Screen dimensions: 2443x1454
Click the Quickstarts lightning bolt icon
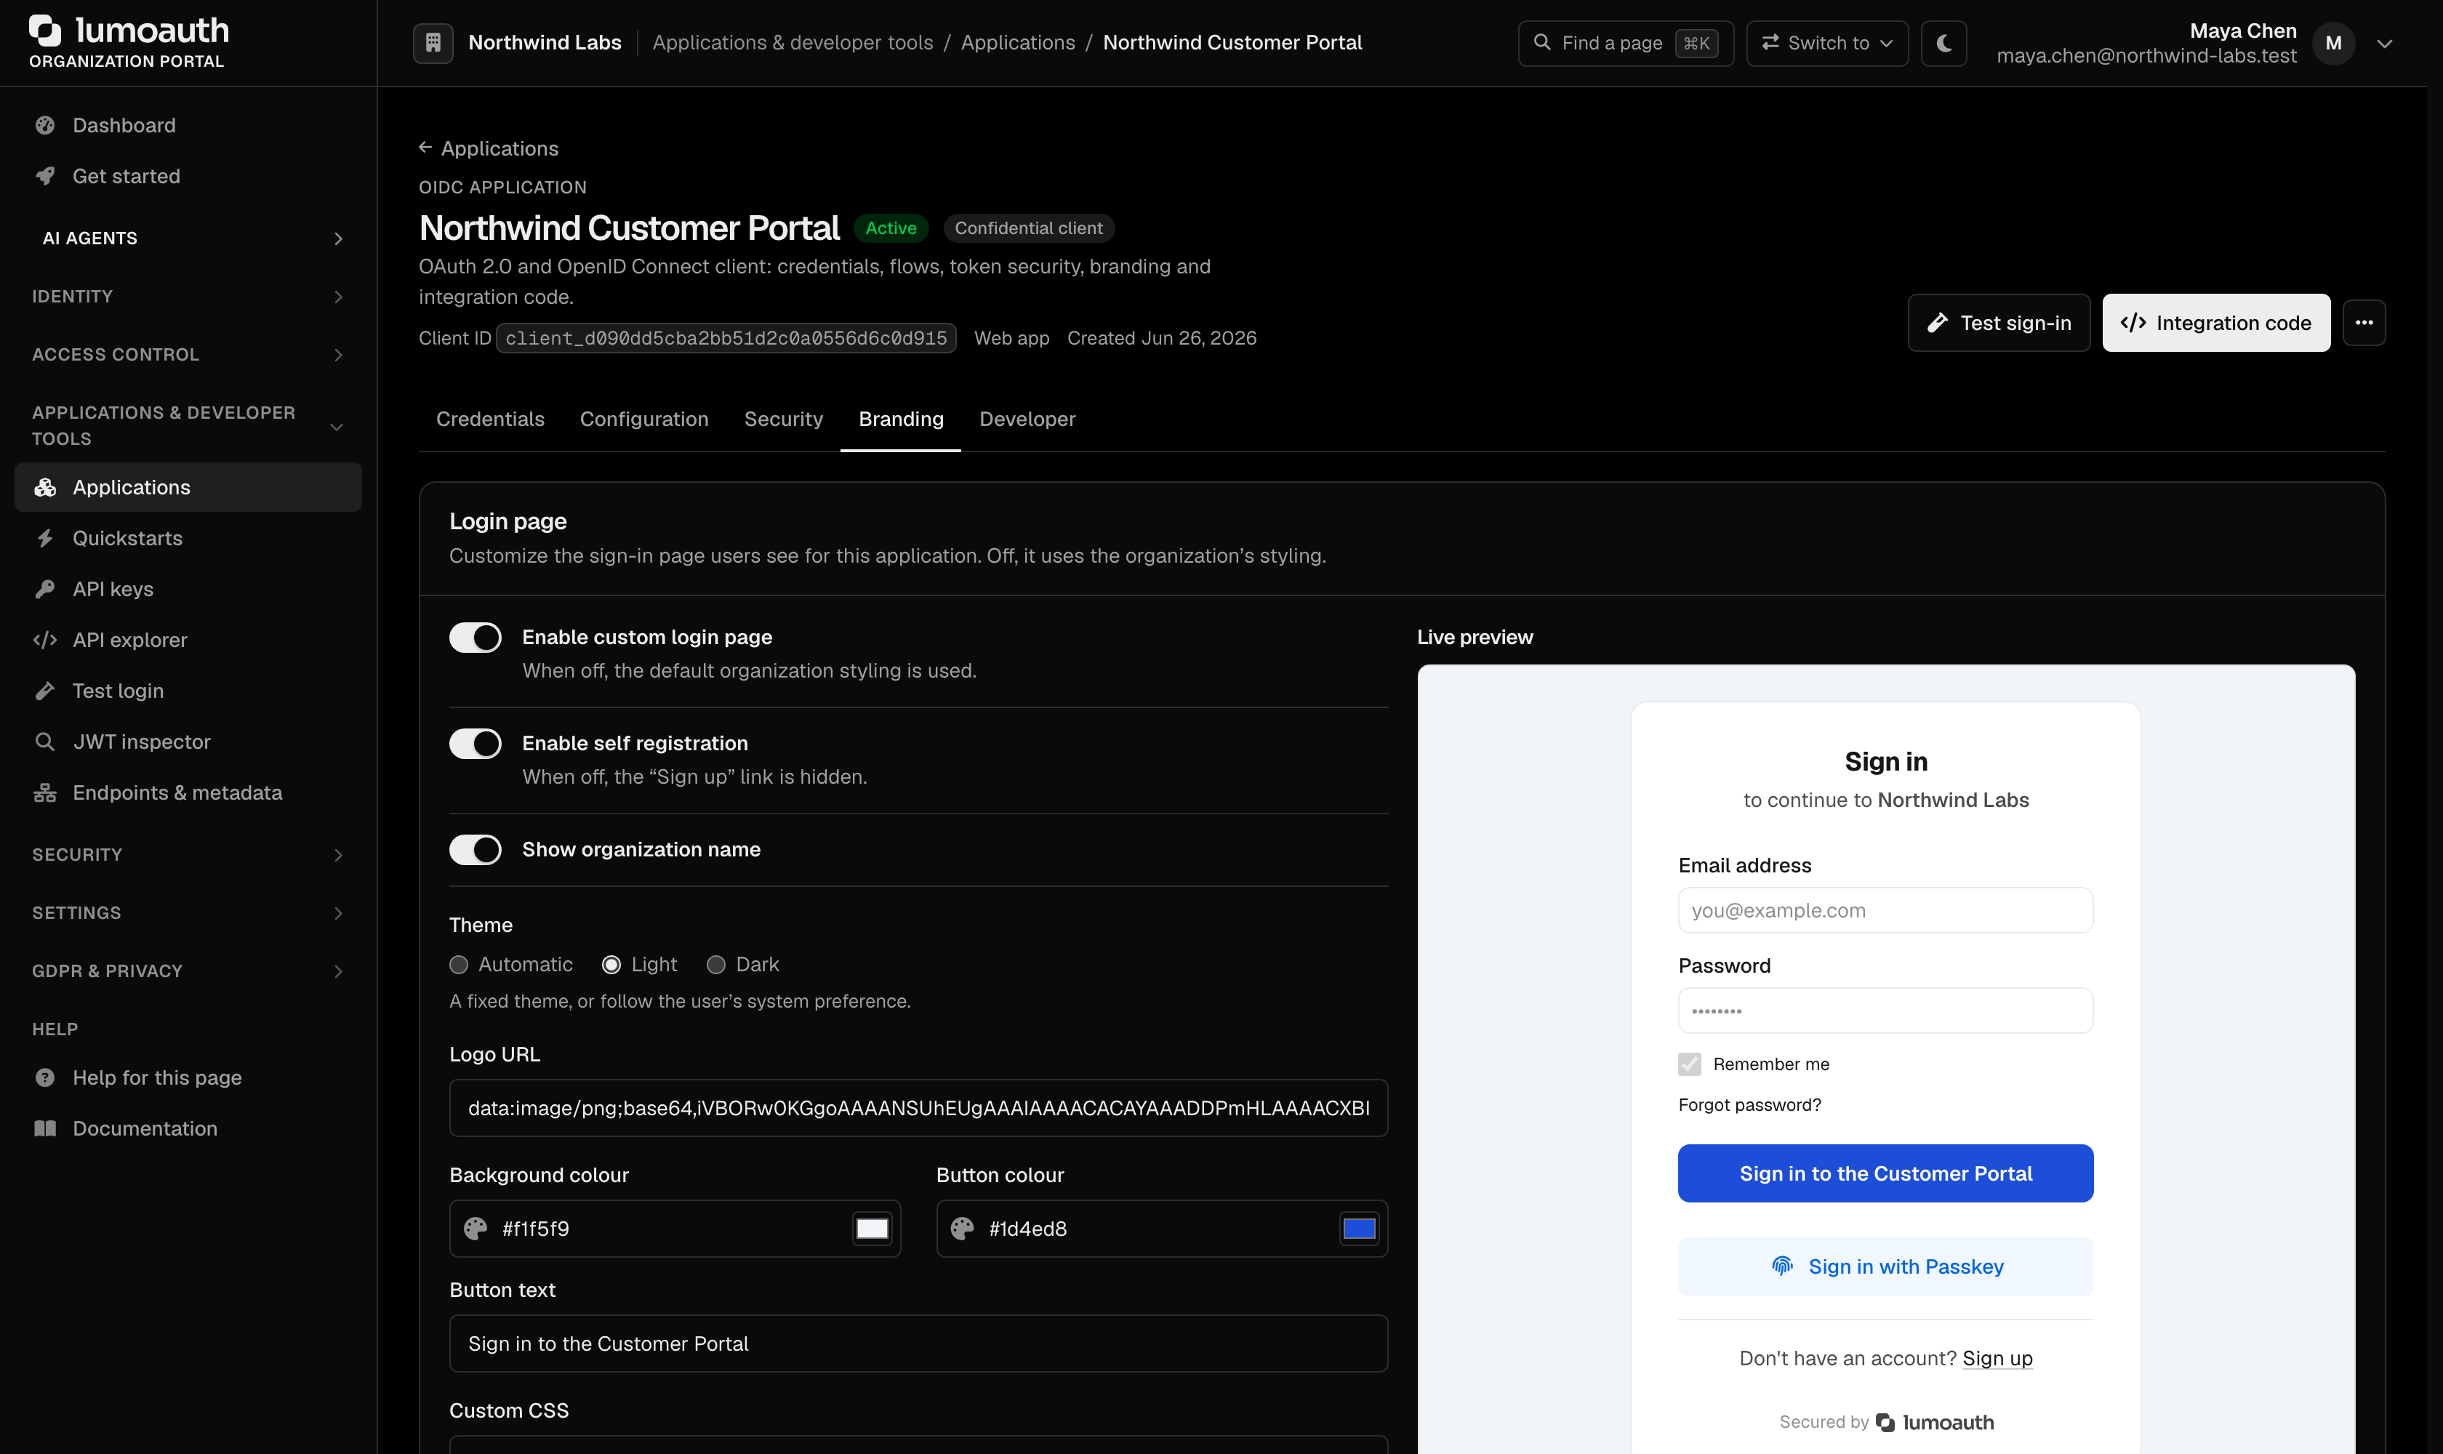(45, 538)
